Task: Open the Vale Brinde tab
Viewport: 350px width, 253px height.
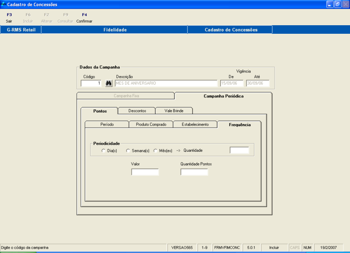Action: 174,111
